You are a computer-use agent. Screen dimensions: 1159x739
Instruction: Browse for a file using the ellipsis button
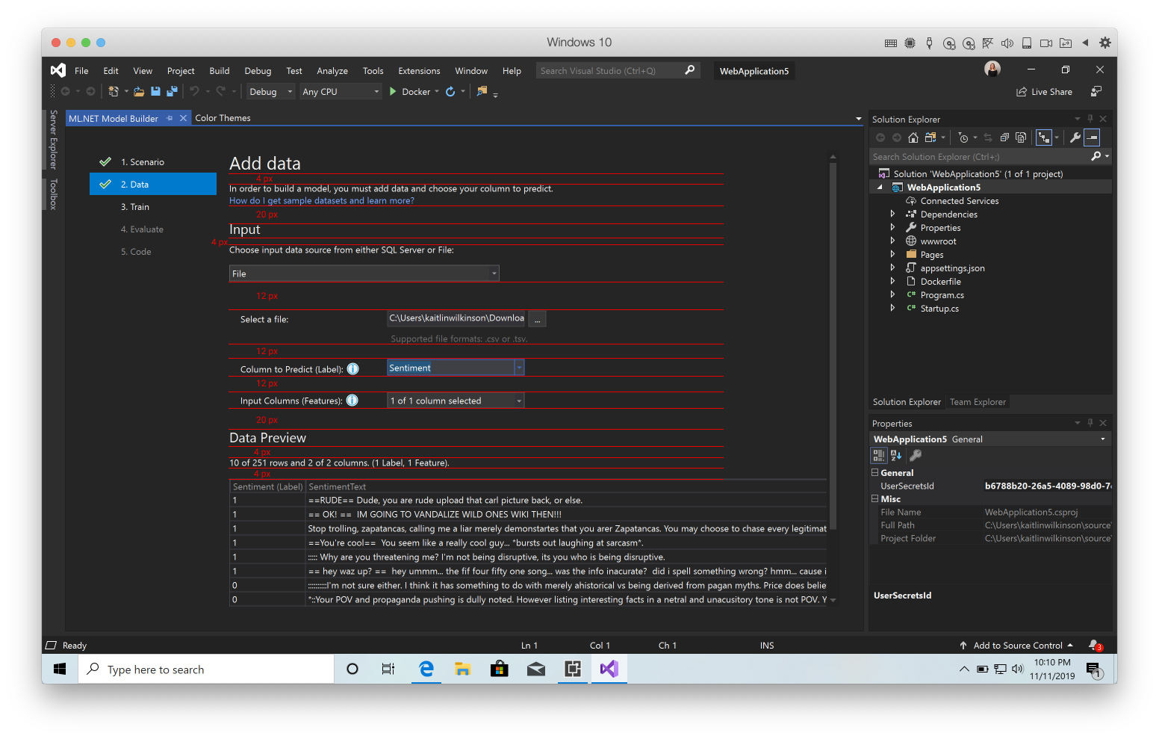click(537, 318)
